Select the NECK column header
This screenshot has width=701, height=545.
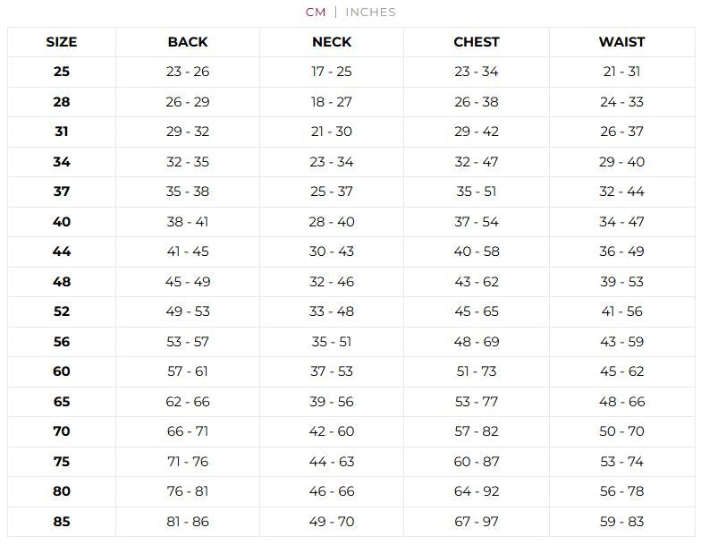pyautogui.click(x=332, y=42)
